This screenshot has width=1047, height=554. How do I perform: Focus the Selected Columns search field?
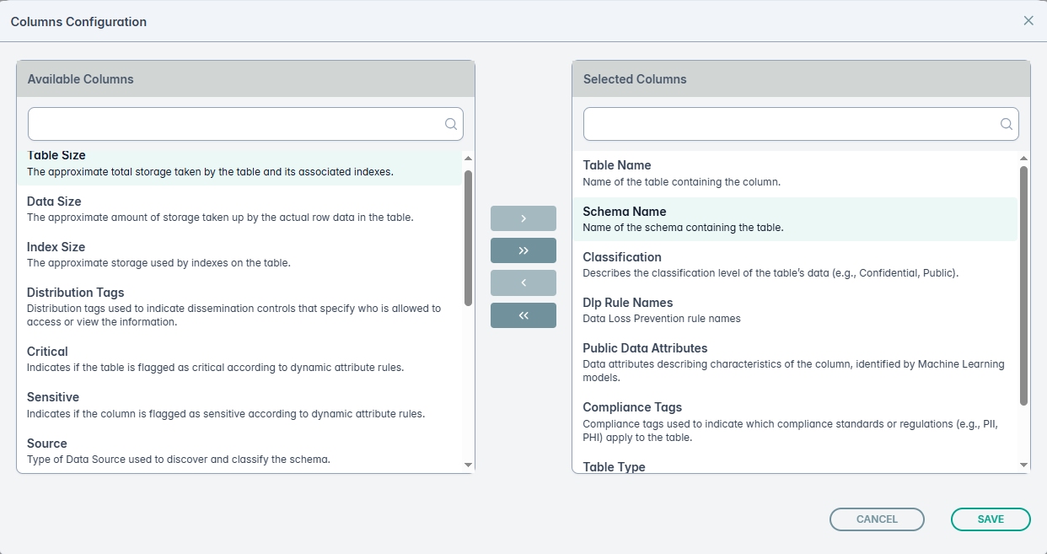792,124
